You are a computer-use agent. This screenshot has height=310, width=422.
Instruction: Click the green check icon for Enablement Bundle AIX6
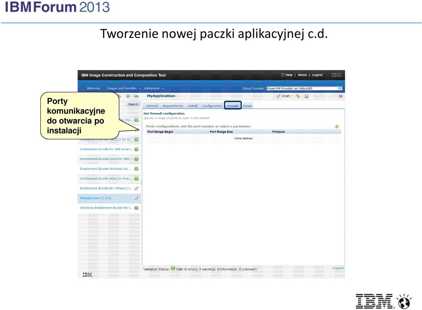136,179
